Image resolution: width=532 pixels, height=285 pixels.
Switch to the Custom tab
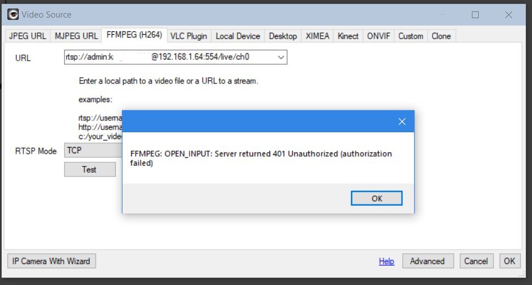pyautogui.click(x=411, y=36)
